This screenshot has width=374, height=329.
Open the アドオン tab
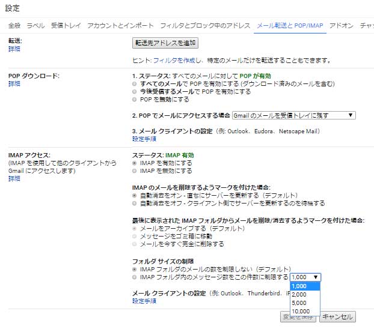tap(342, 26)
